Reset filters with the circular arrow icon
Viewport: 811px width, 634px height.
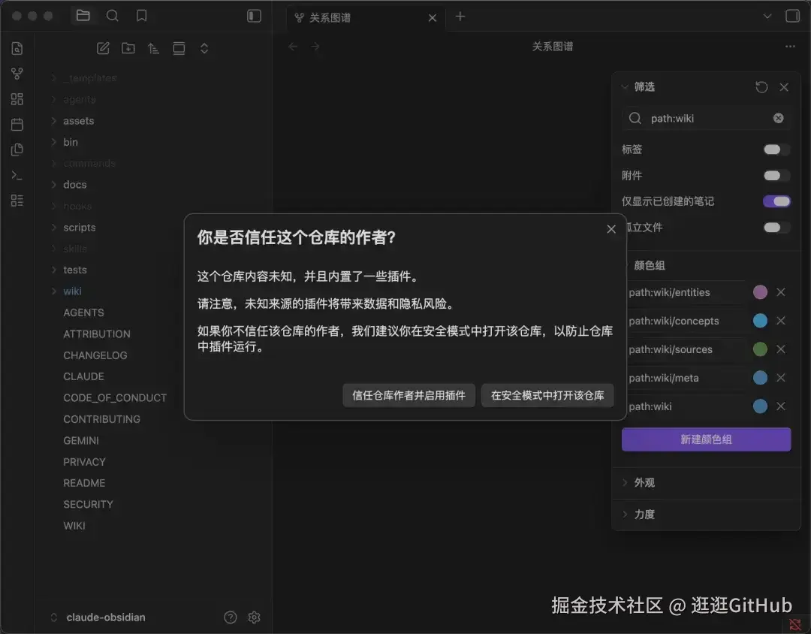pyautogui.click(x=761, y=87)
